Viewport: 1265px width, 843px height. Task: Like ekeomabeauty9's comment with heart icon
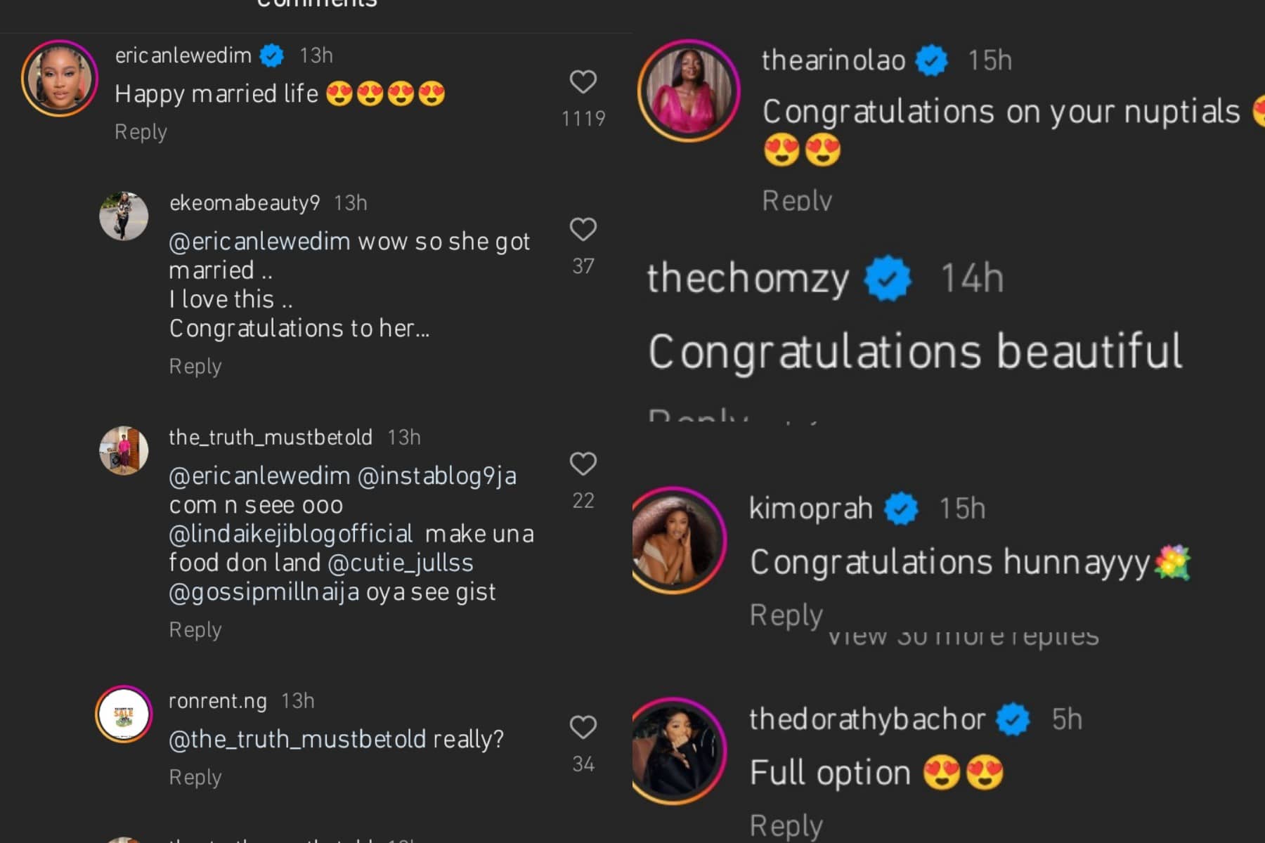pos(583,230)
